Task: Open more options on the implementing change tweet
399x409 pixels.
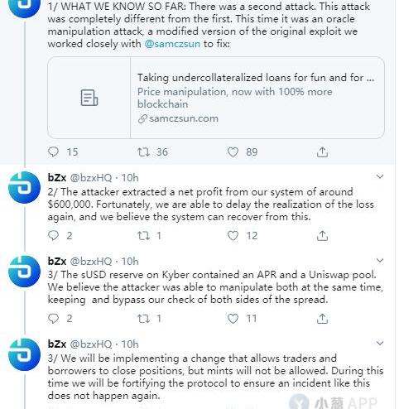Action: tap(380, 343)
